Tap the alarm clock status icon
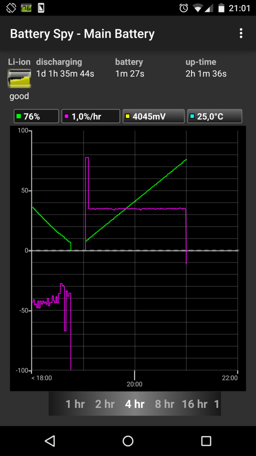Viewport: 256px width, 456px height. [184, 8]
